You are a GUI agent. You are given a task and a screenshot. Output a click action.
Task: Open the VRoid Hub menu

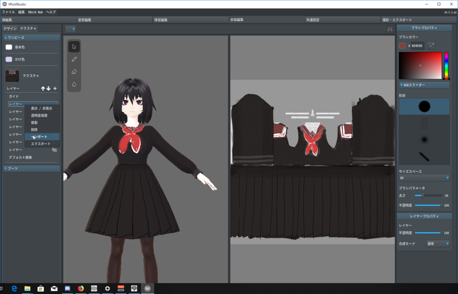tap(35, 12)
